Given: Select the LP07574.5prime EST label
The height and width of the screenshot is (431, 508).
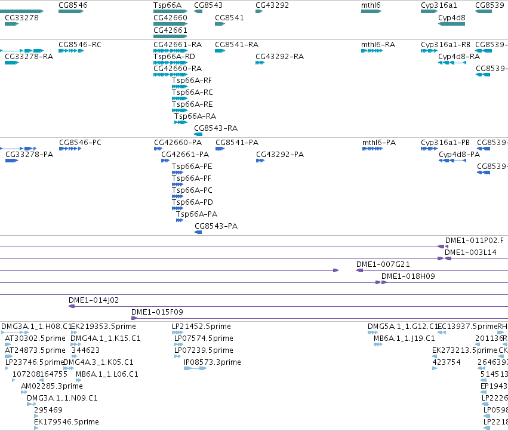Looking at the screenshot, I should [x=204, y=338].
